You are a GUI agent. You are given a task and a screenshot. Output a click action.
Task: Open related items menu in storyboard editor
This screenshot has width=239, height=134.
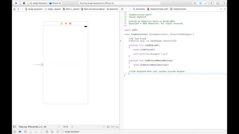point(15,9)
